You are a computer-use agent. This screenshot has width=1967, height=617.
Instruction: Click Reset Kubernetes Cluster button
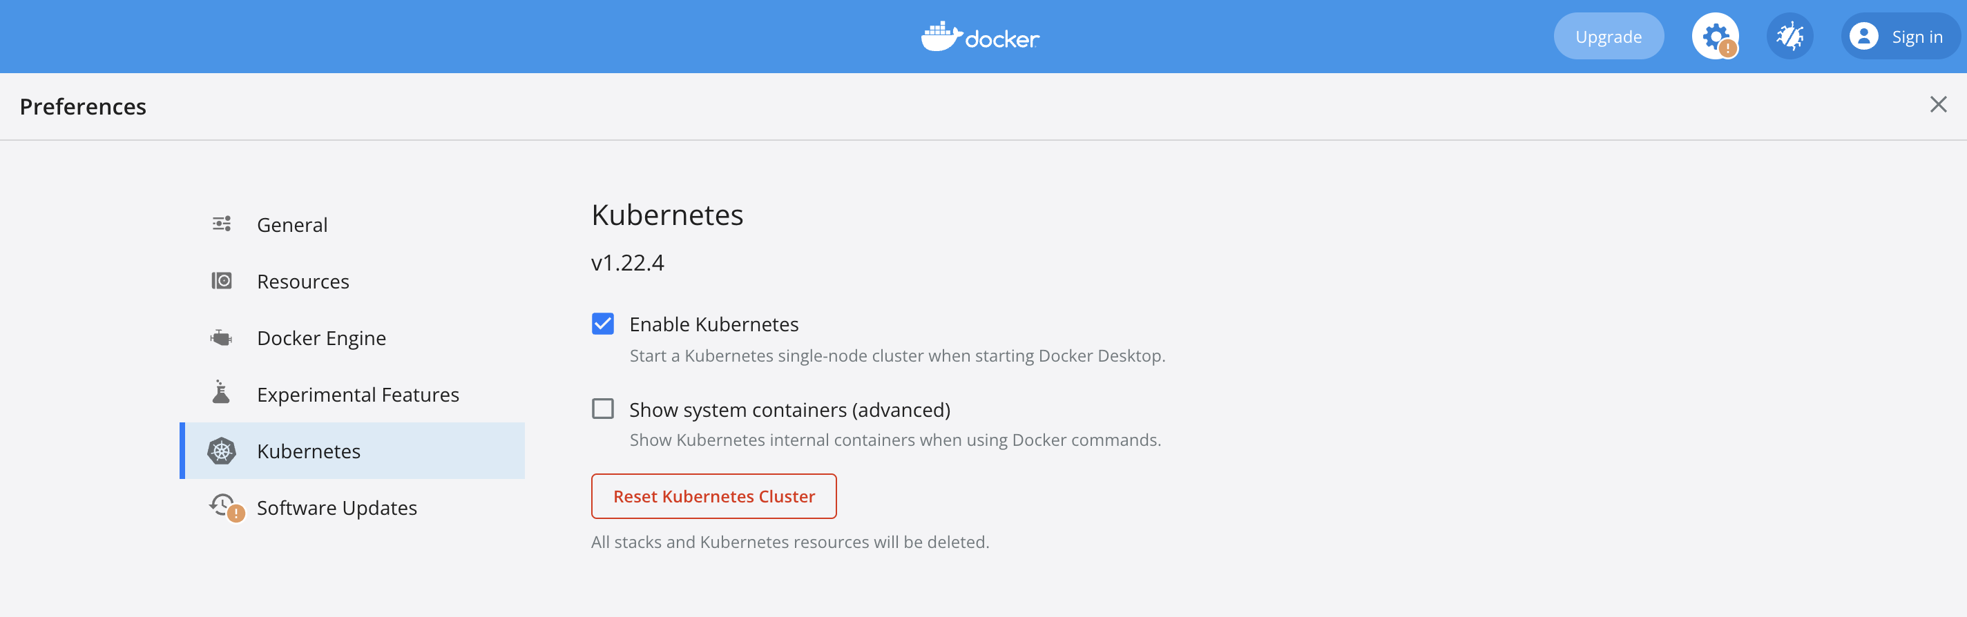(x=714, y=496)
